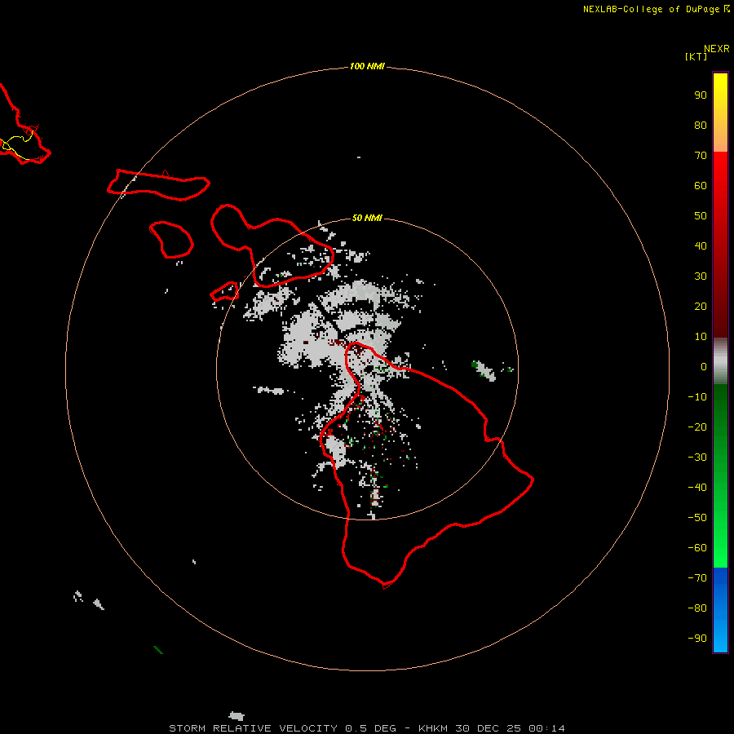
Task: Click the -50 knot colorbar label
Action: tap(697, 518)
